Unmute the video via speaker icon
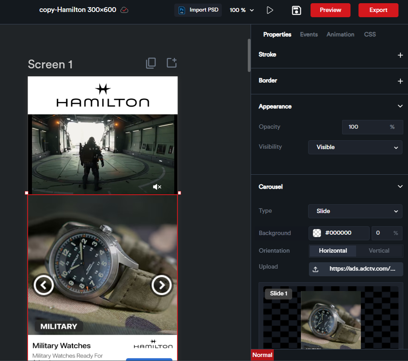This screenshot has width=408, height=361. tap(157, 187)
